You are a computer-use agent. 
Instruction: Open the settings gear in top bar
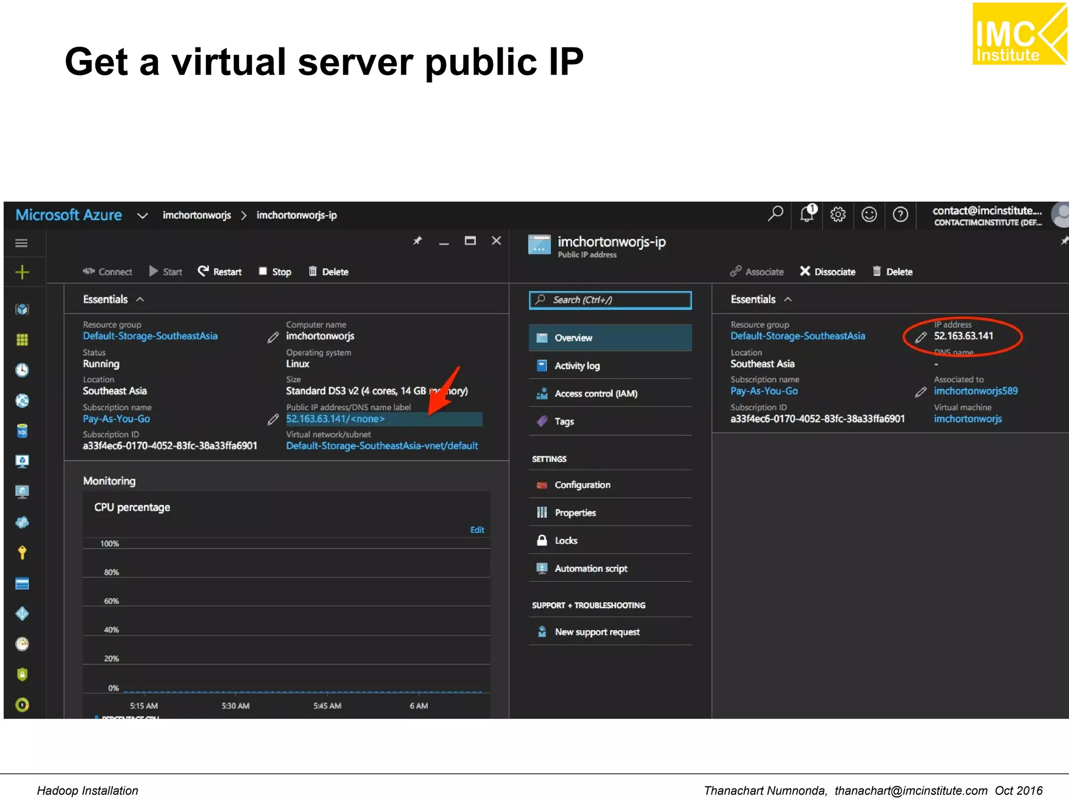(838, 215)
